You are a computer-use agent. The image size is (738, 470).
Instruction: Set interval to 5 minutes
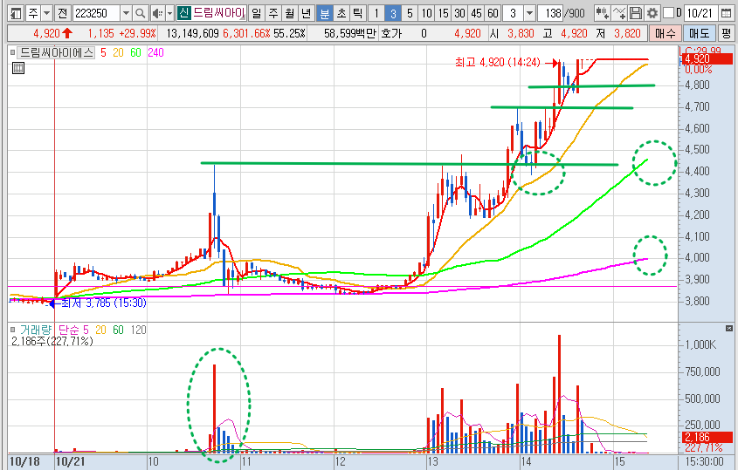click(410, 13)
